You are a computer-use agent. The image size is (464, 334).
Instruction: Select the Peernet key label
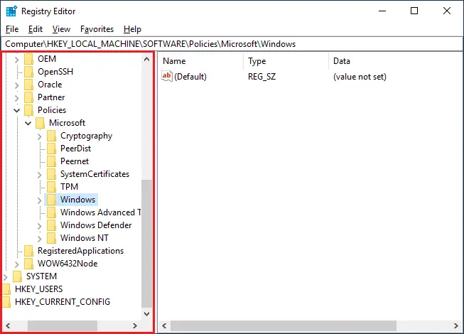tap(75, 161)
